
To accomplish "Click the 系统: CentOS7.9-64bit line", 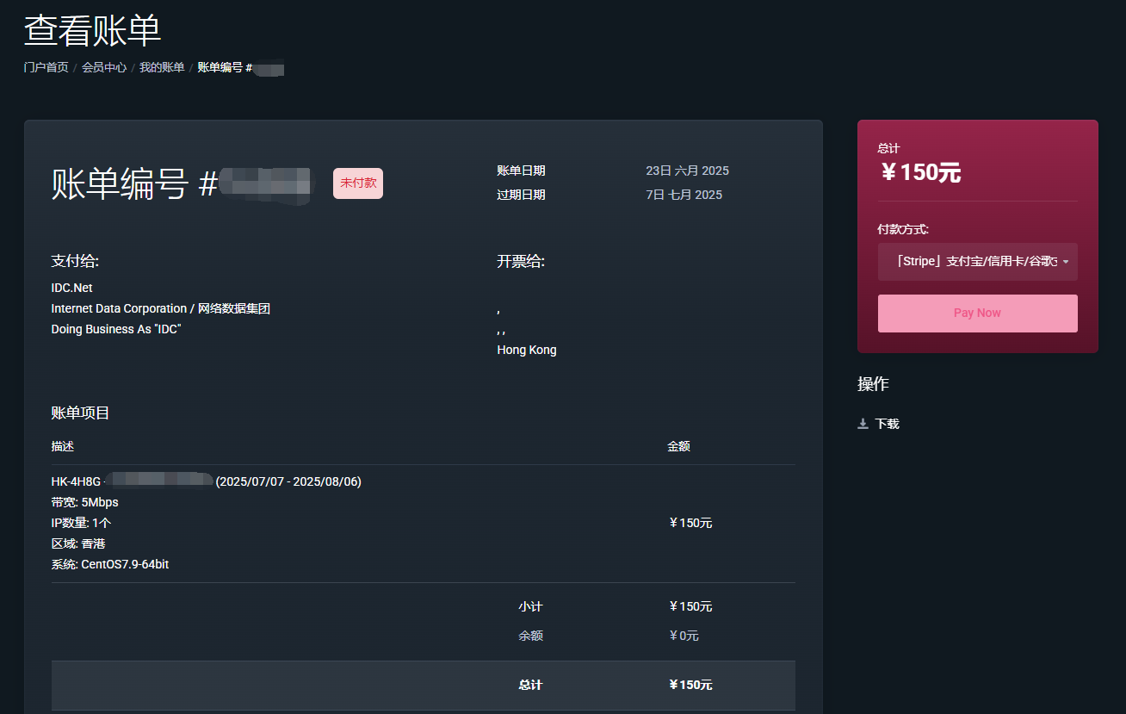I will click(110, 564).
